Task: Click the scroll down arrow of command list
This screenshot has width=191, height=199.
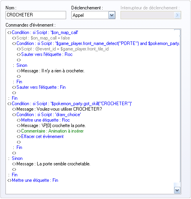Action: 177,190
